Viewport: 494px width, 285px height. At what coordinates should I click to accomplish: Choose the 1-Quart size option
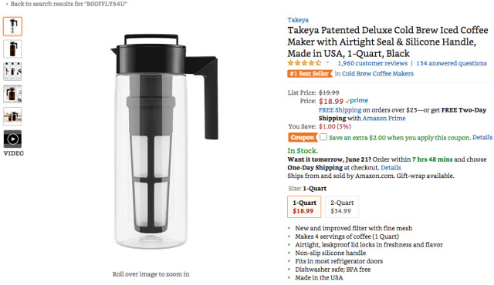304,206
